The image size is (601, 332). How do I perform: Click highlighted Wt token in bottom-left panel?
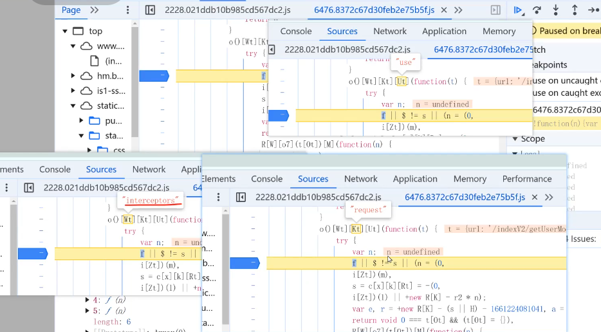click(127, 219)
